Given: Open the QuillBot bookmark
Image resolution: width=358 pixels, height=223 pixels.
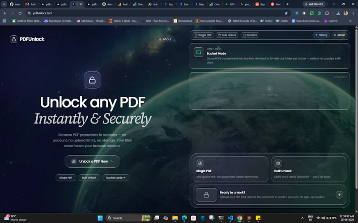Looking at the screenshot, I should tap(26, 21).
